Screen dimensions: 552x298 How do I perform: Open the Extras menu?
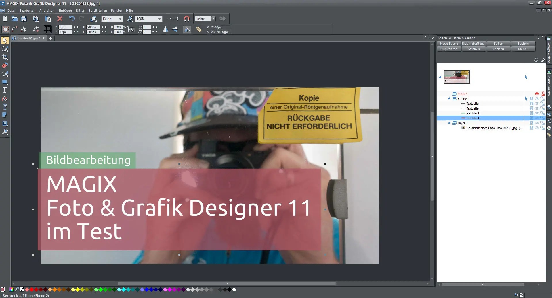point(80,11)
